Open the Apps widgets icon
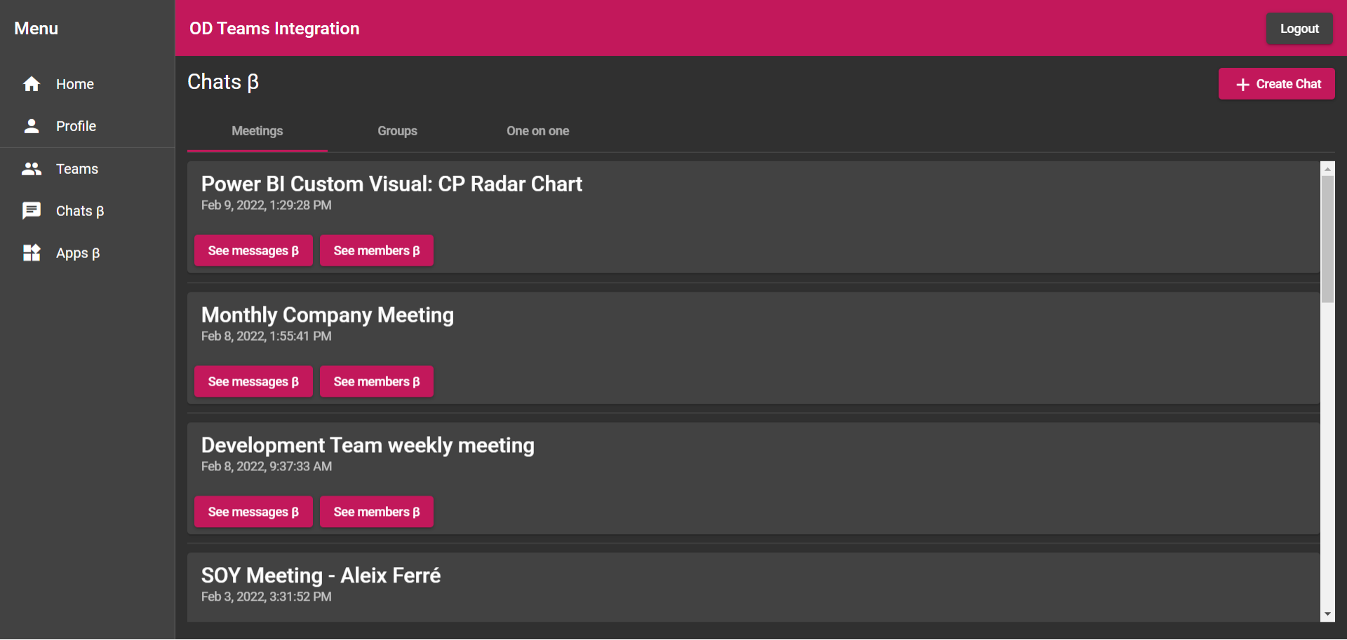The width and height of the screenshot is (1347, 640). pos(32,253)
